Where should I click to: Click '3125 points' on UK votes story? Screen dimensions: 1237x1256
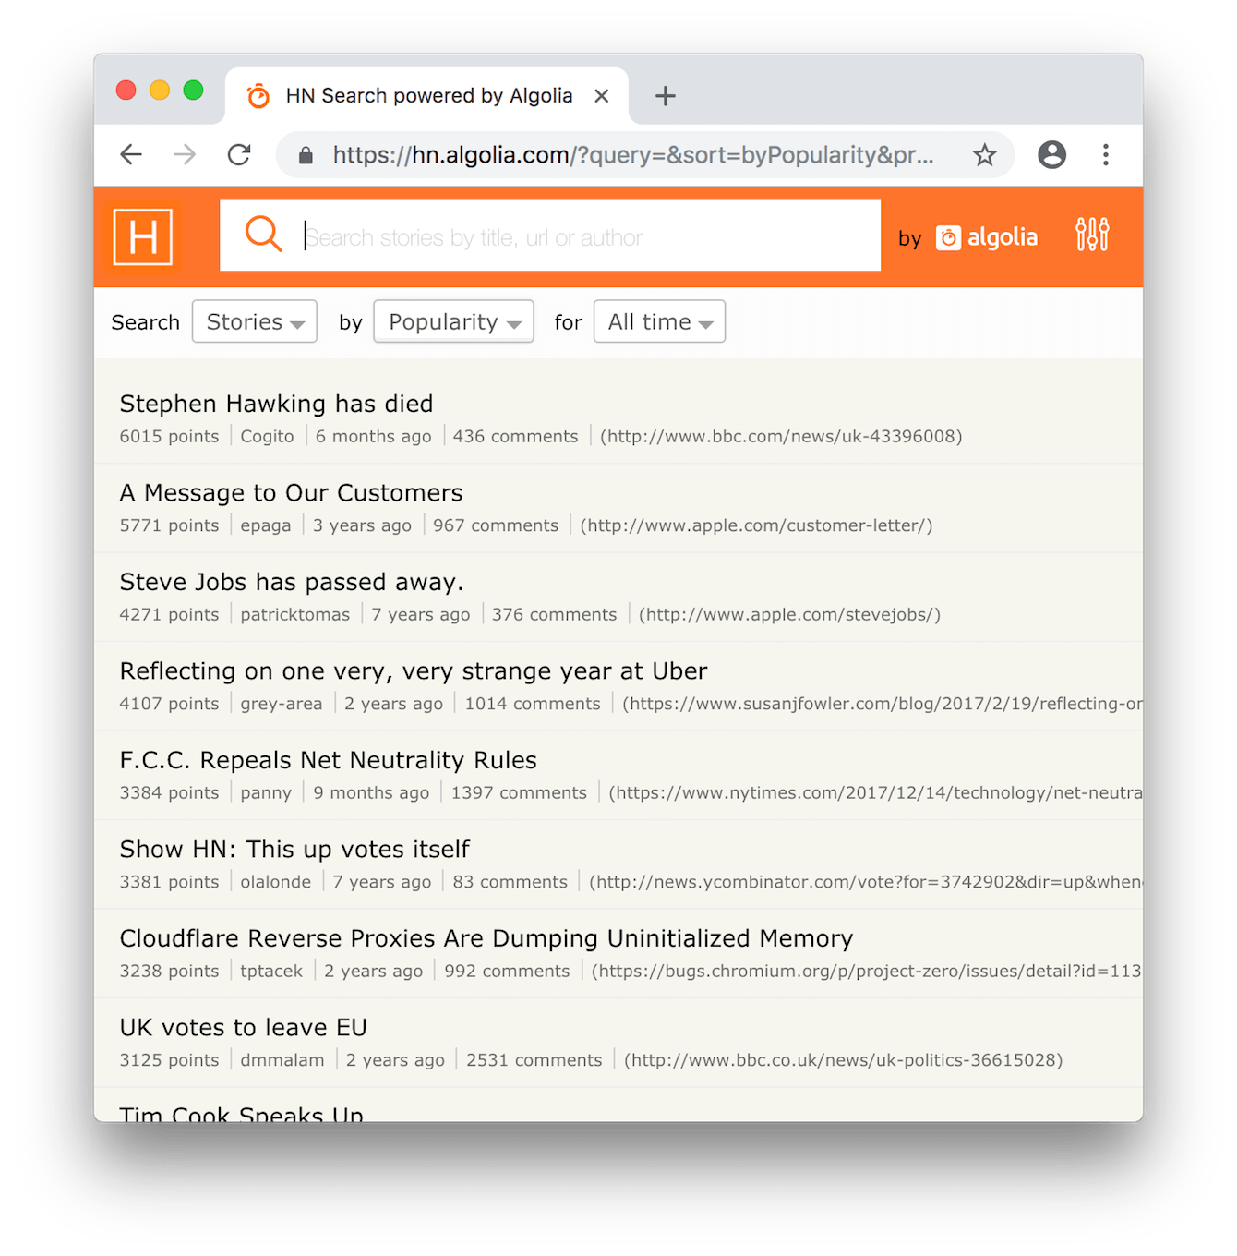point(169,1060)
